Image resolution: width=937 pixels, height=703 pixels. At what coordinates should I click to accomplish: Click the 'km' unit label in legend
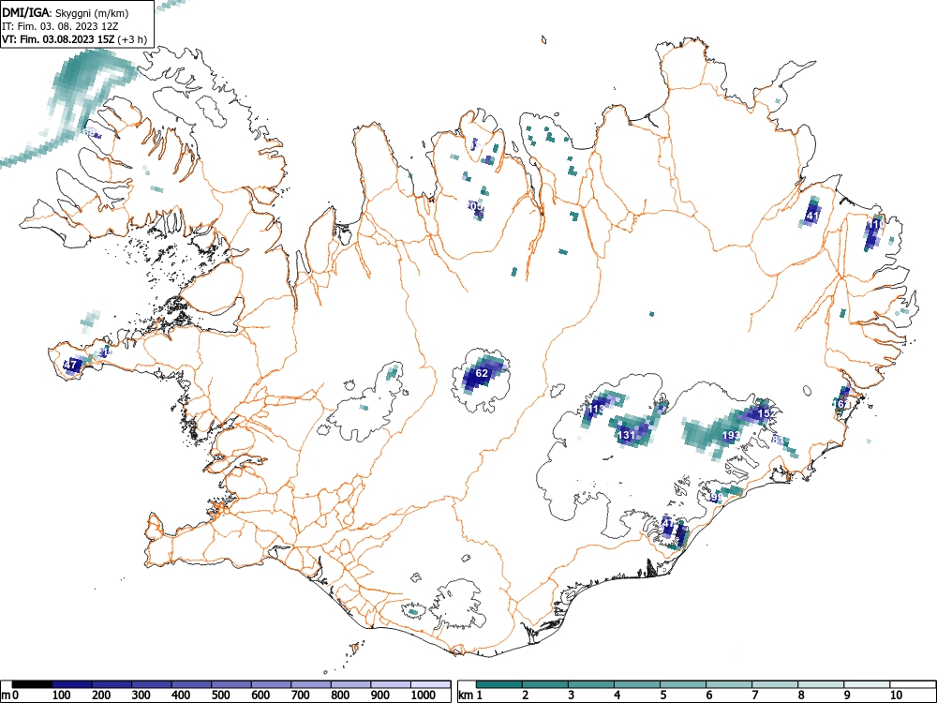[x=466, y=696]
